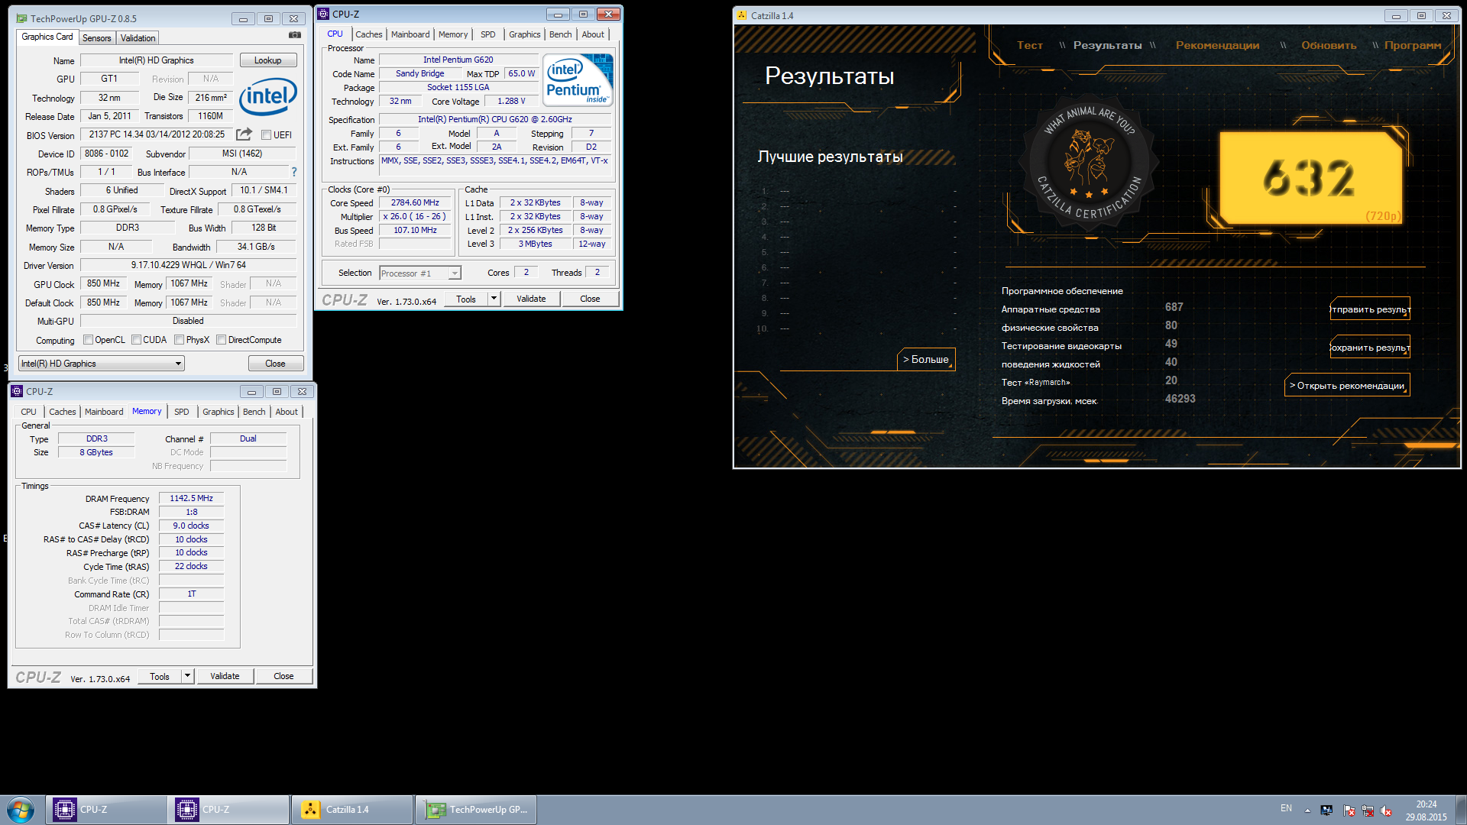Click the Intel Pentium inside logo in CPU-Z

[578, 79]
